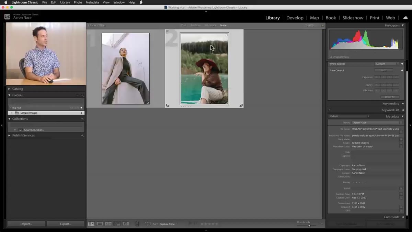Viewport: 412px width, 232px height.
Task: Toggle flag circle on second photo thumbnail
Action: [x=226, y=35]
